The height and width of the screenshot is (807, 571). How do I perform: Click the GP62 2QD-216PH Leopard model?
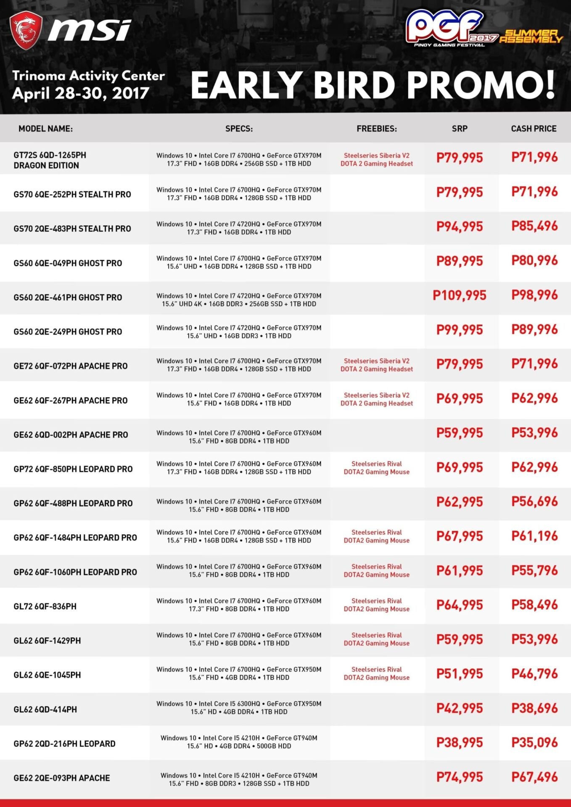coord(64,744)
